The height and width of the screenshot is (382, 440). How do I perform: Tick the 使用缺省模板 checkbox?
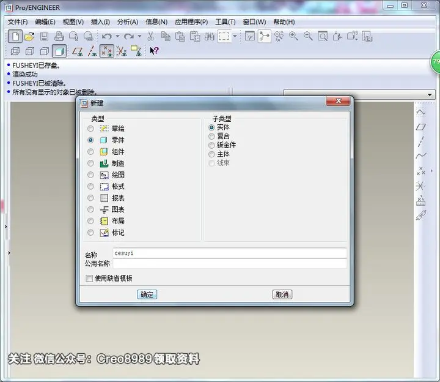pos(89,279)
